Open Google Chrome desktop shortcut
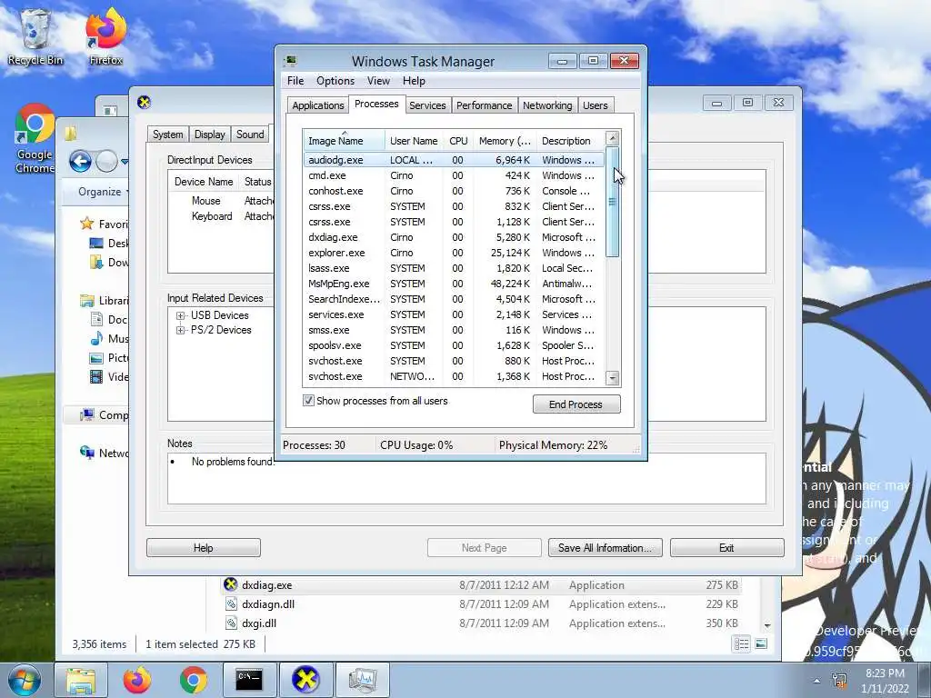This screenshot has height=698, width=931. (35, 139)
